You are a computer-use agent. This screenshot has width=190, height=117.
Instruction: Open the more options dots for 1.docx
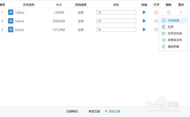click(181, 12)
